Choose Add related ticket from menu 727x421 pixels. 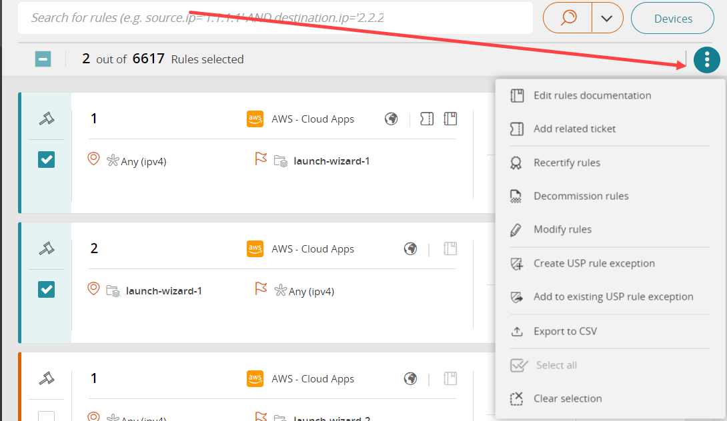tap(574, 129)
